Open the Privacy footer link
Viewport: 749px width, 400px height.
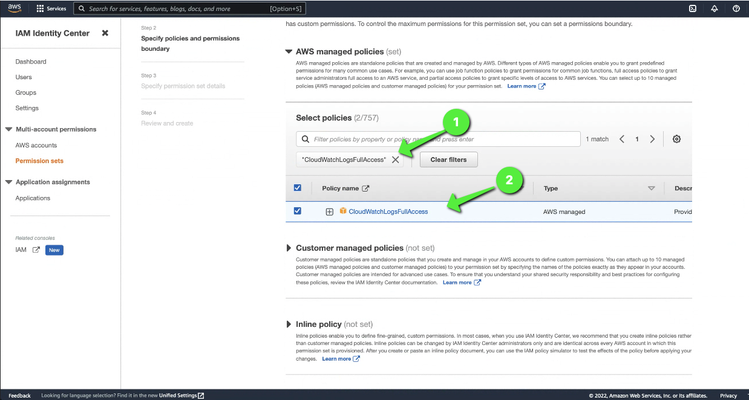coord(728,396)
